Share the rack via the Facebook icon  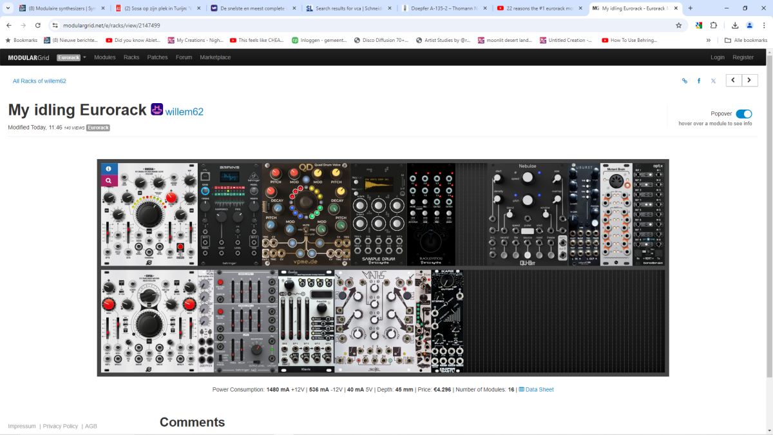pyautogui.click(x=699, y=81)
